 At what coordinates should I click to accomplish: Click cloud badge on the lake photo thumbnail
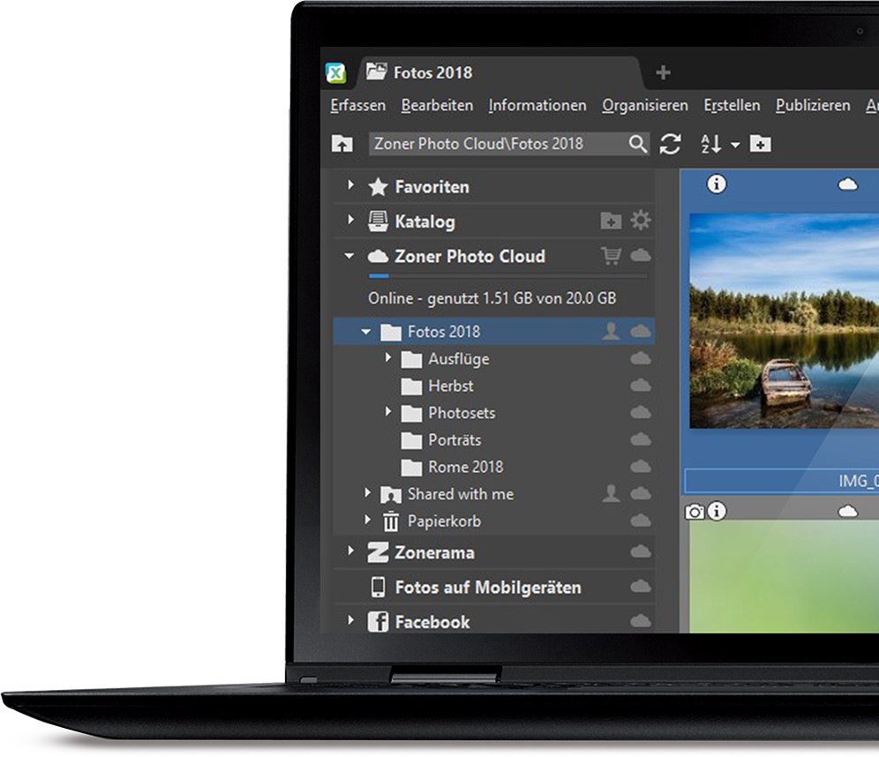click(847, 184)
